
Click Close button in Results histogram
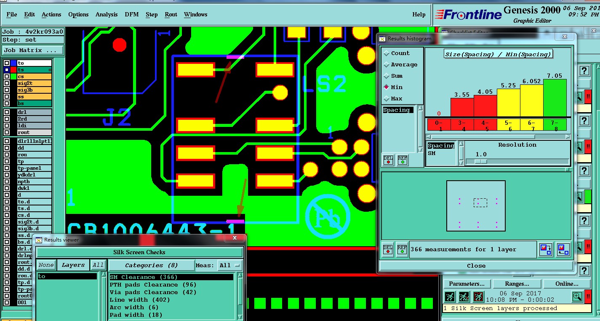tap(476, 266)
